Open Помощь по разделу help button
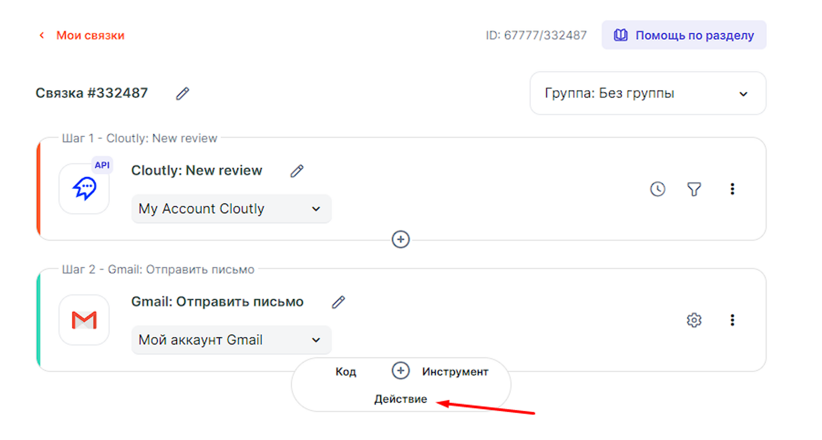The image size is (822, 440). tap(684, 35)
